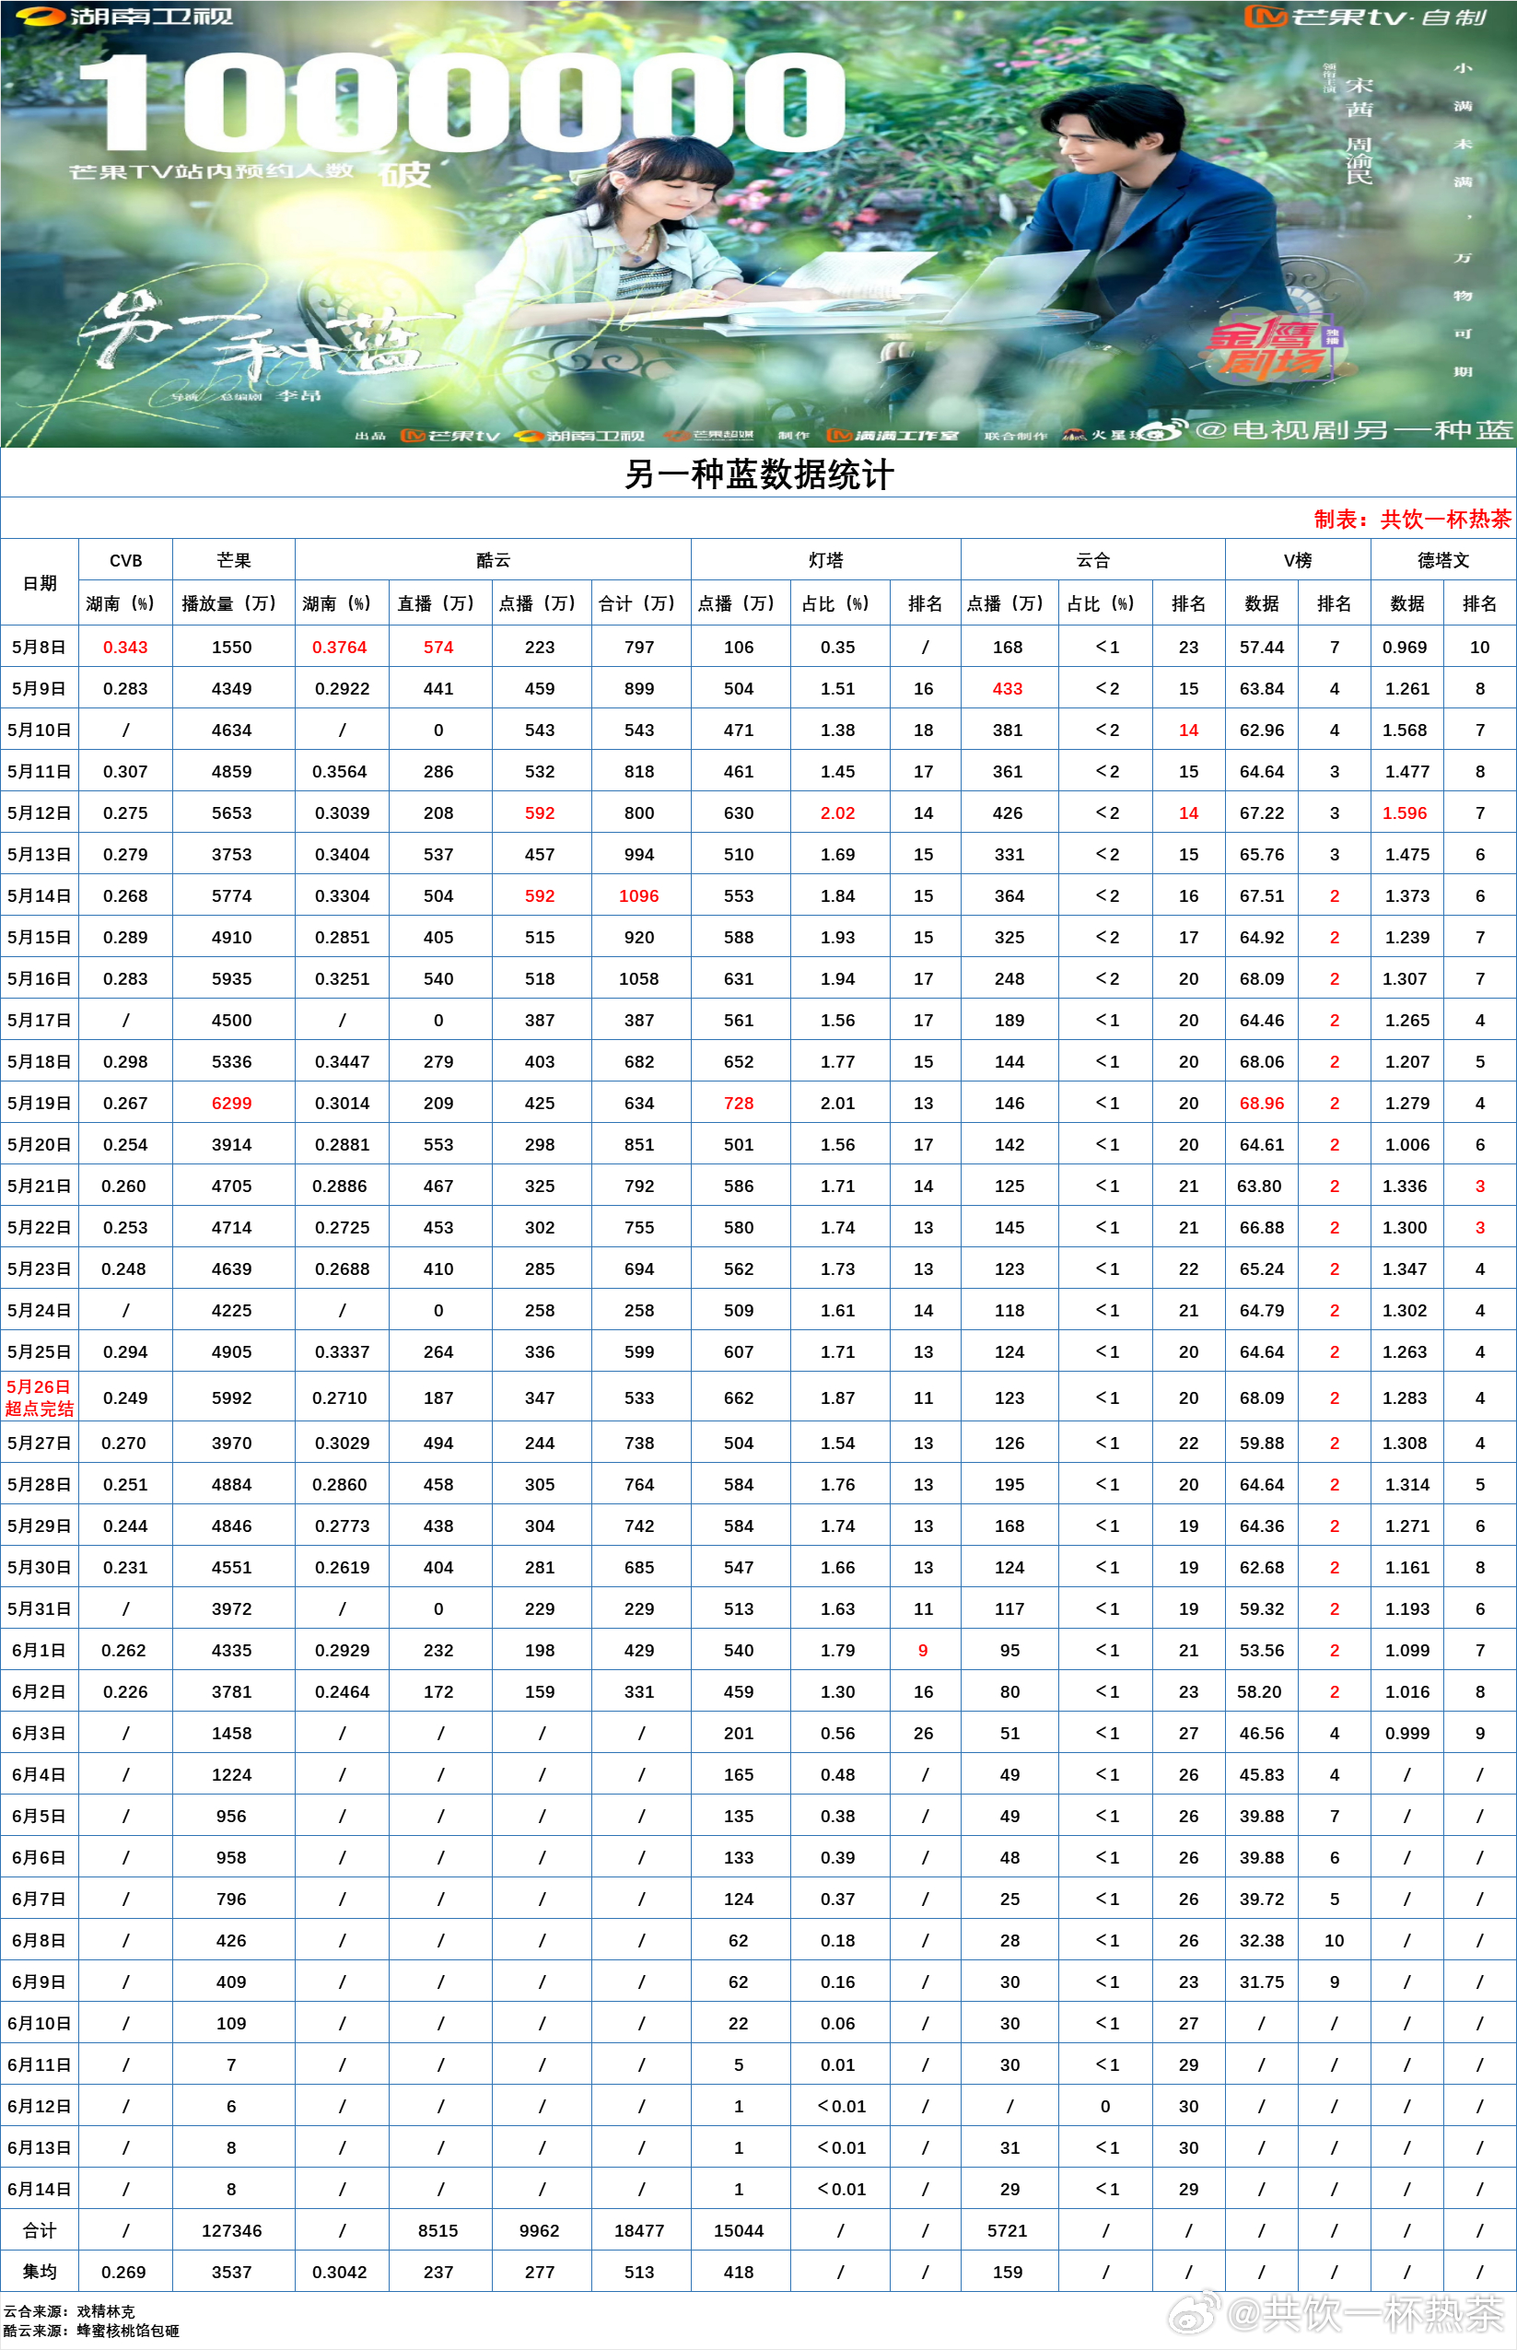Click the 日期 header cell
Image resolution: width=1517 pixels, height=2350 pixels.
pos(40,583)
